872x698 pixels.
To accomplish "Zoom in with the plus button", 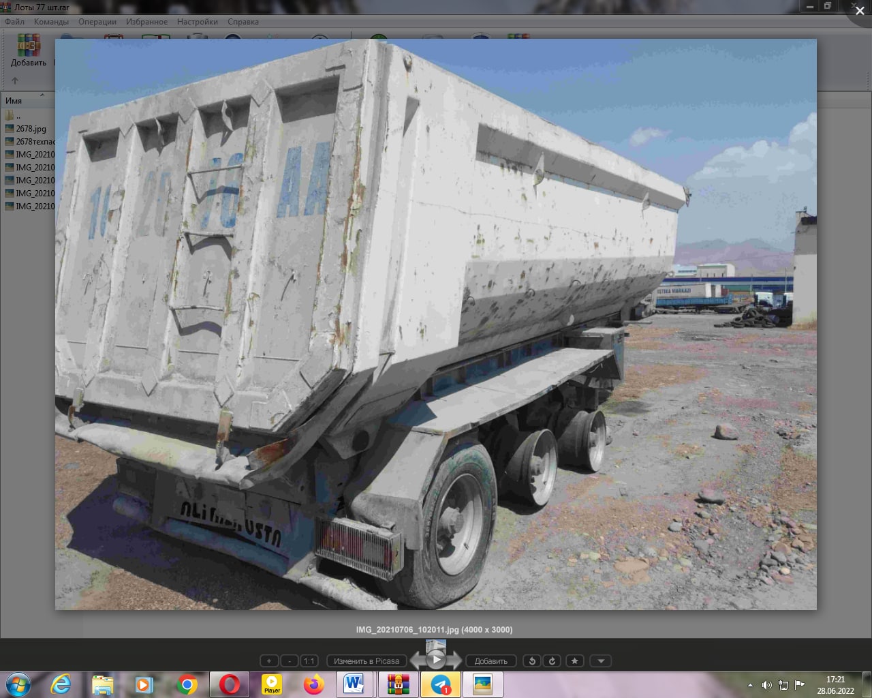I will 269,661.
